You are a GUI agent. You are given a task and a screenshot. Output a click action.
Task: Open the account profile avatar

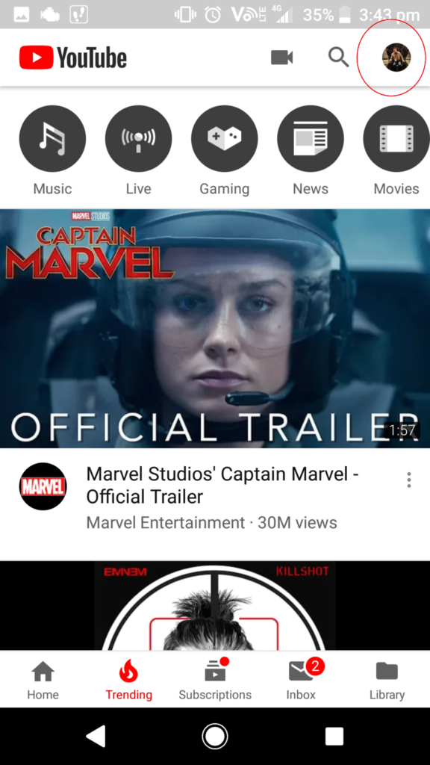click(x=396, y=57)
